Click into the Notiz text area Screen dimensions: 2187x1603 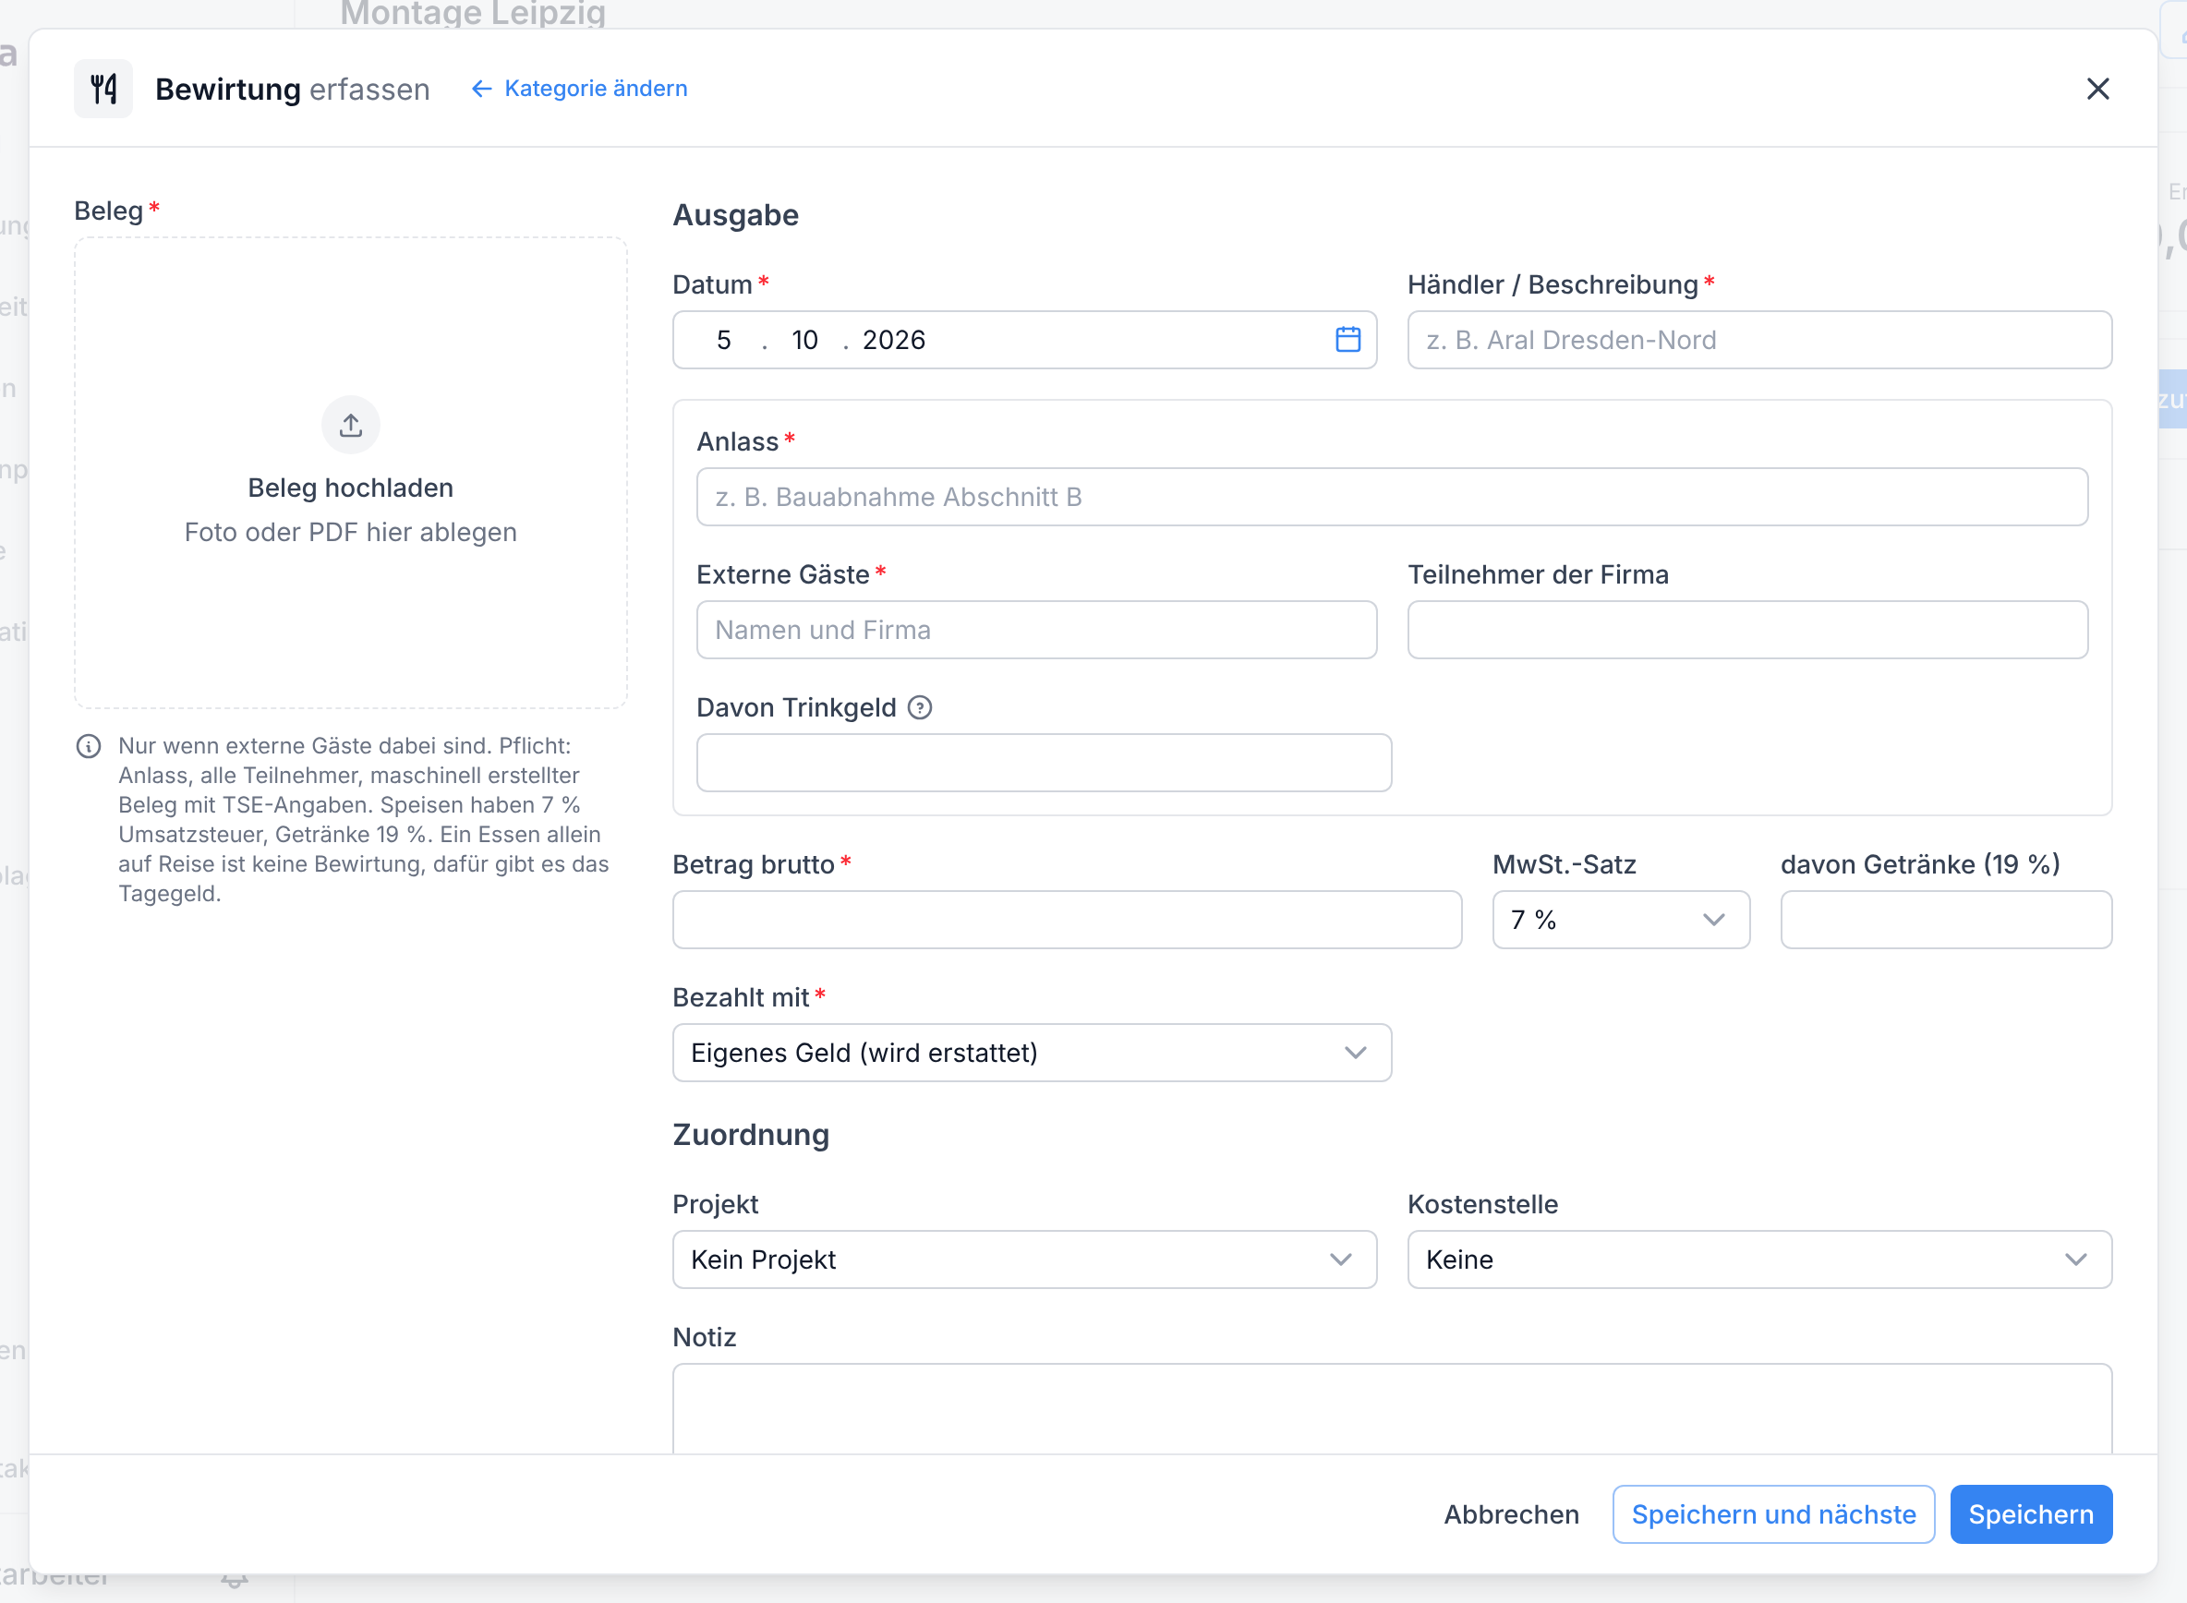tap(1392, 1408)
